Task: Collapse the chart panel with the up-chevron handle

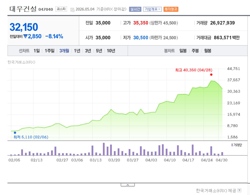Action: pyautogui.click(x=128, y=185)
